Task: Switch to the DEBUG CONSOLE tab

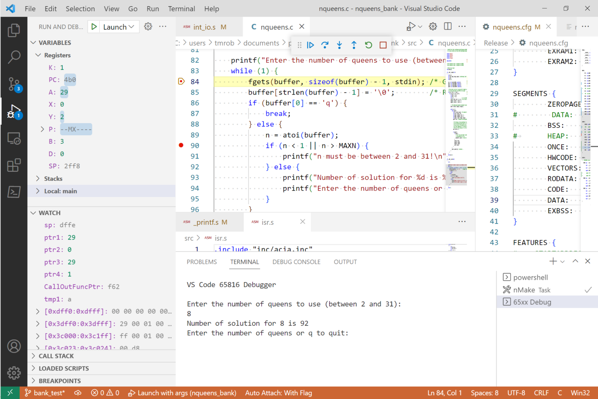Action: click(296, 261)
